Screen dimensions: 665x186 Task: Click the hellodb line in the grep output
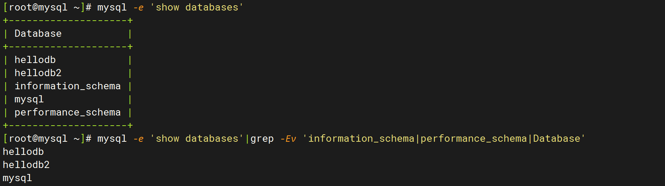[x=23, y=152]
